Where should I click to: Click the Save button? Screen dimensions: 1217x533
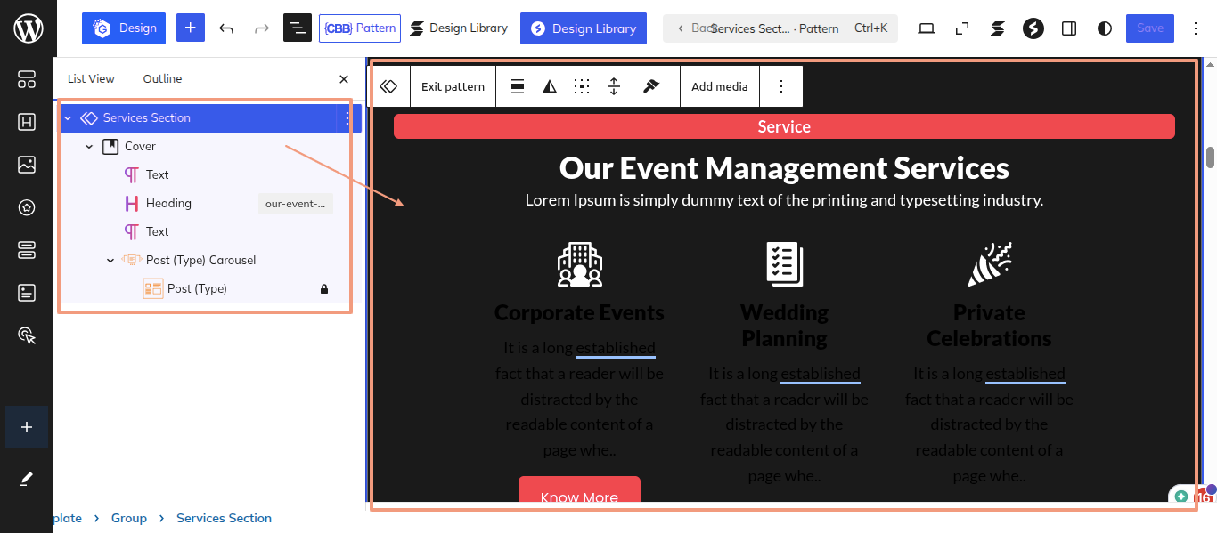point(1150,28)
